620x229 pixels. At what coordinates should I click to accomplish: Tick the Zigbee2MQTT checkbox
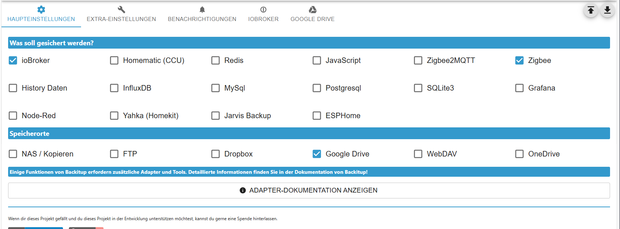click(x=418, y=60)
